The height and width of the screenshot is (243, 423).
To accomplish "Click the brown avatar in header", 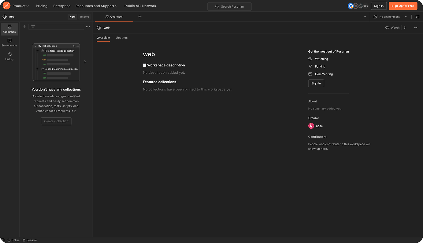I will pos(356,6).
